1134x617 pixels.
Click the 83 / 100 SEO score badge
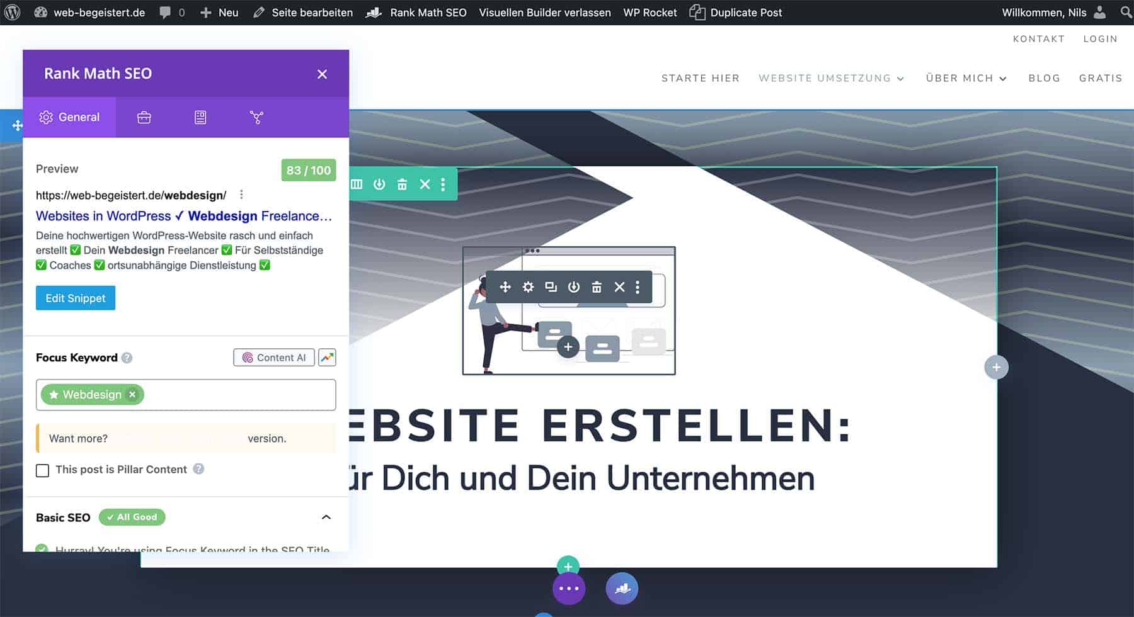pyautogui.click(x=308, y=170)
